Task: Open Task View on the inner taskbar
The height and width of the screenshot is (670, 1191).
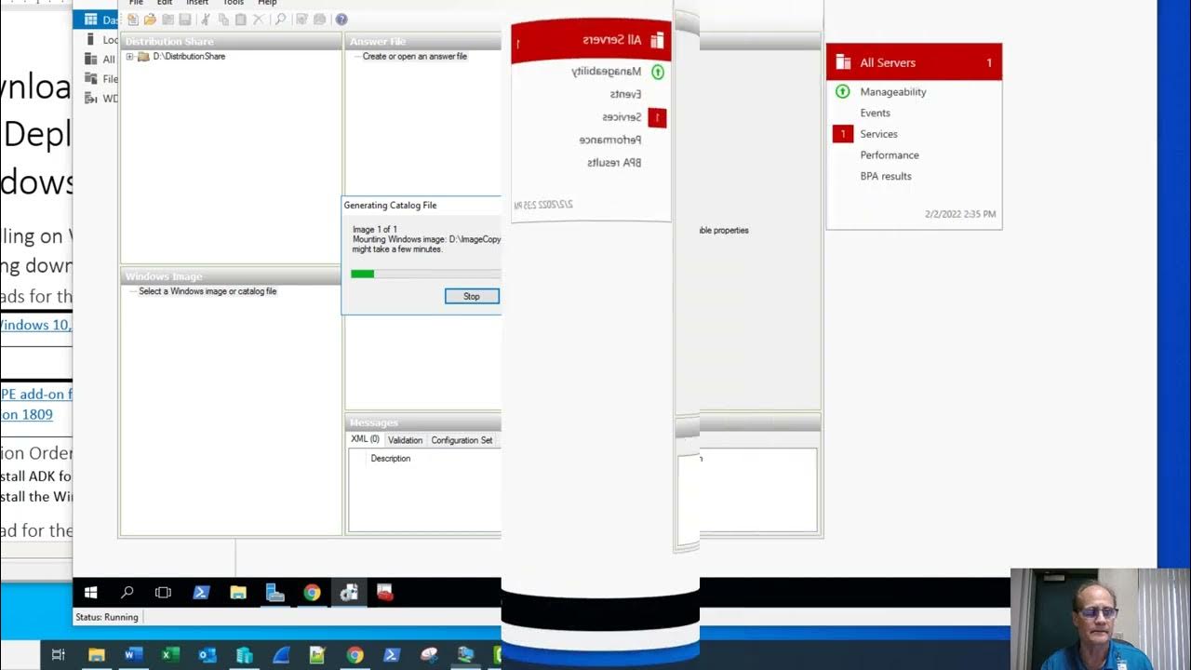Action: point(164,593)
